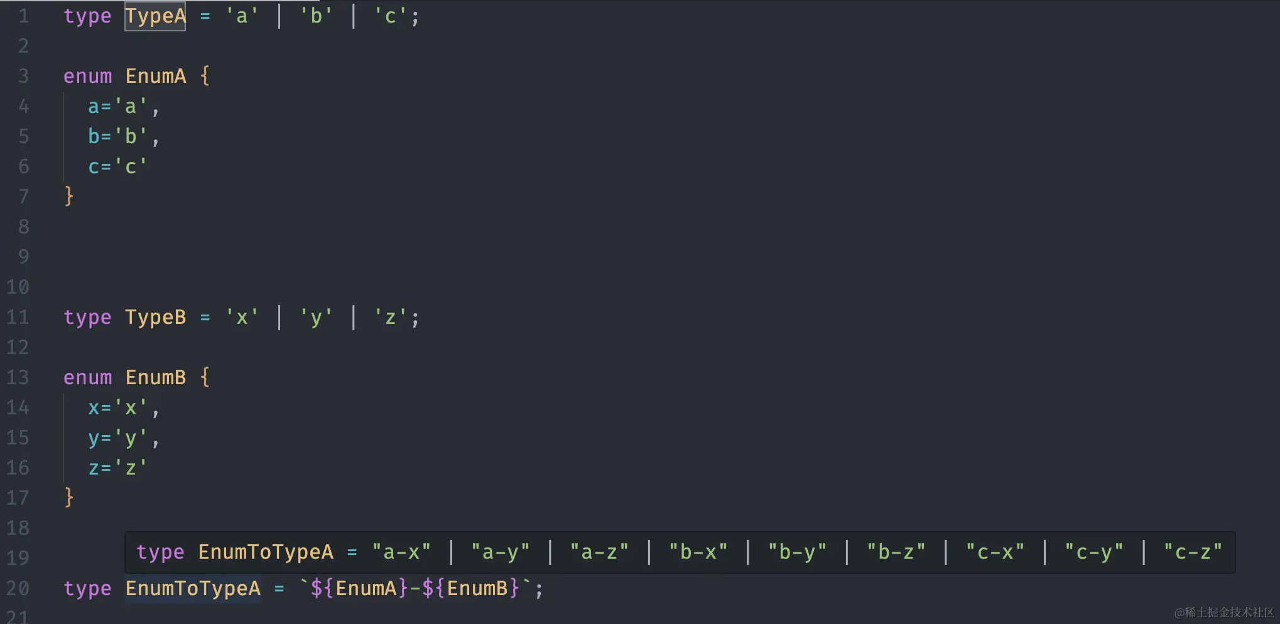Click line number 20 in the gutter
This screenshot has width=1280, height=624.
(18, 589)
